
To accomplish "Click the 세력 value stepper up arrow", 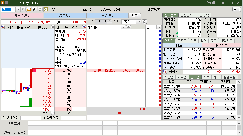I will pos(109,21).
